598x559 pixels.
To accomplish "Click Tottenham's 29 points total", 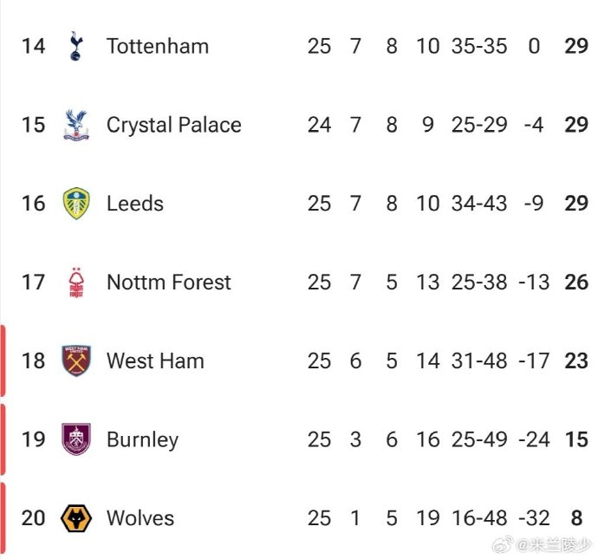I will 576,46.
